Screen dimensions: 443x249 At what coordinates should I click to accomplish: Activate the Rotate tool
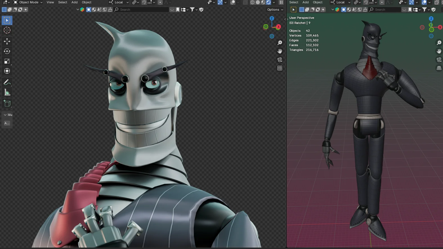7,51
